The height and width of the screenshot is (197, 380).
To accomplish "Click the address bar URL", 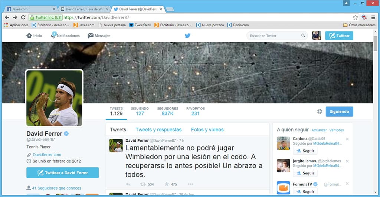I will pyautogui.click(x=96, y=17).
